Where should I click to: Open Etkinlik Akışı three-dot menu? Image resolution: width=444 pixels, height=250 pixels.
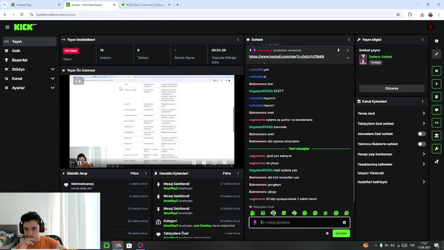146,173
